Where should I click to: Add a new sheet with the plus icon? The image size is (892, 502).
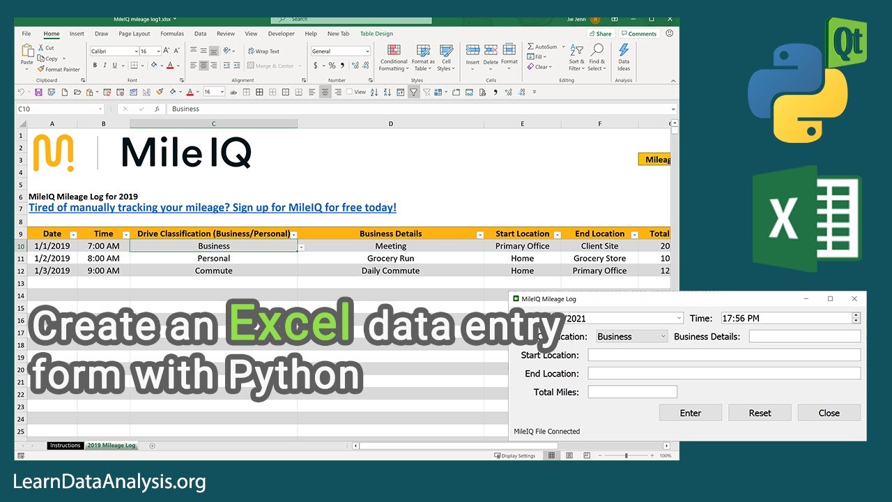tap(152, 446)
